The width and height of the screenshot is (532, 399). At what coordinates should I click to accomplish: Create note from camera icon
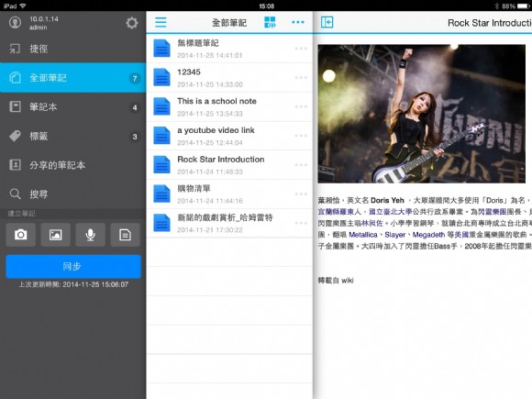click(x=21, y=235)
